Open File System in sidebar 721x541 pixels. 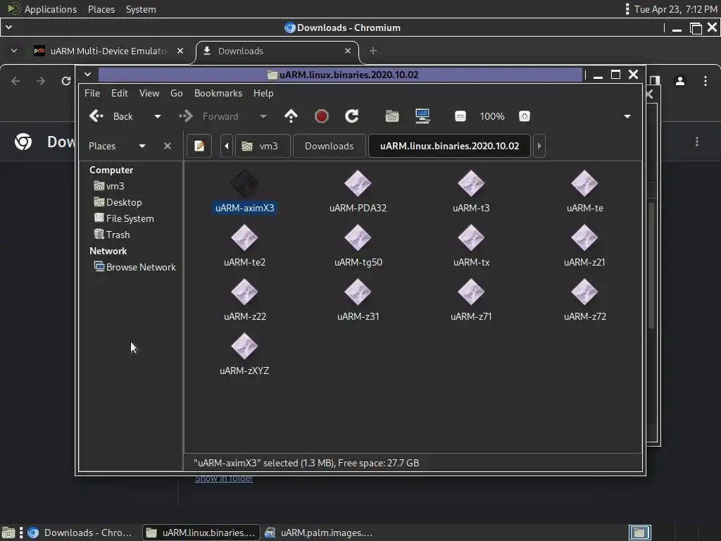click(x=124, y=218)
